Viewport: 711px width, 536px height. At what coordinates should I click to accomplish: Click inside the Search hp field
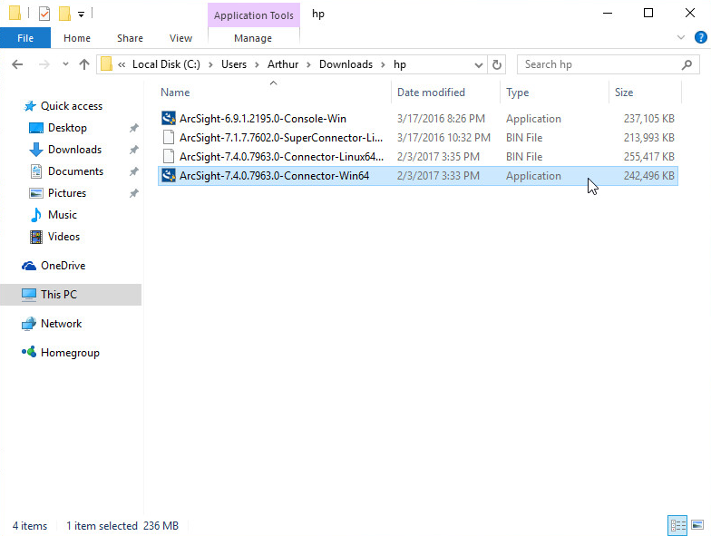pyautogui.click(x=599, y=64)
